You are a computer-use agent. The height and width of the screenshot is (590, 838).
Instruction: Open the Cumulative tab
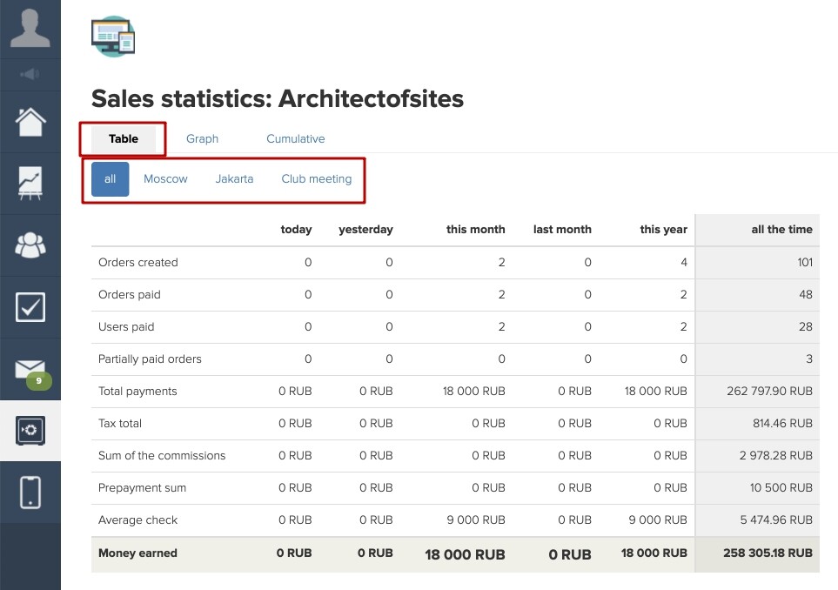296,139
